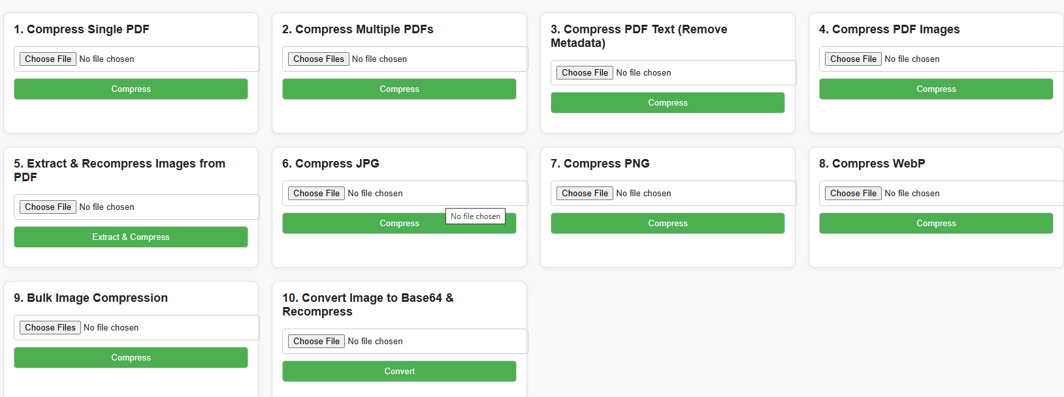Click Choose Files under Compress Multiple PDFs
Image resolution: width=1064 pixels, height=397 pixels.
coord(318,59)
